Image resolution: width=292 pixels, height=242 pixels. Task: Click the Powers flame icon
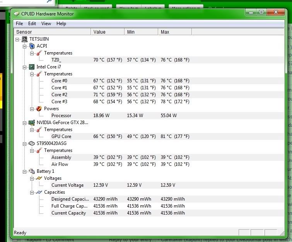click(39, 109)
